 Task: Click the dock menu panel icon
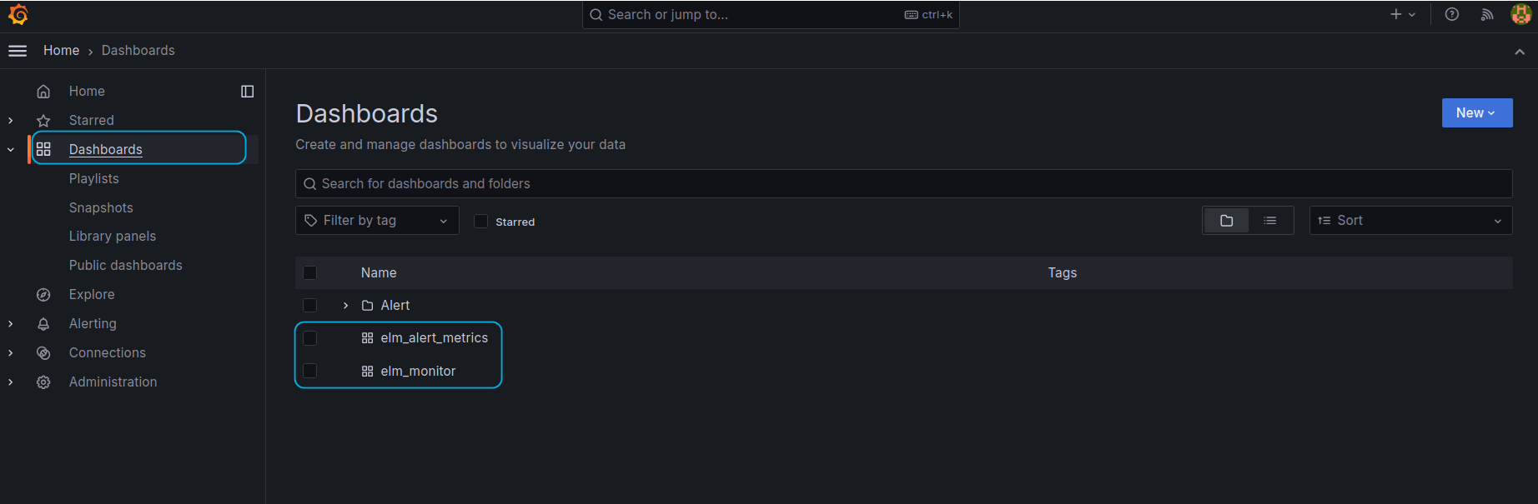coord(248,92)
